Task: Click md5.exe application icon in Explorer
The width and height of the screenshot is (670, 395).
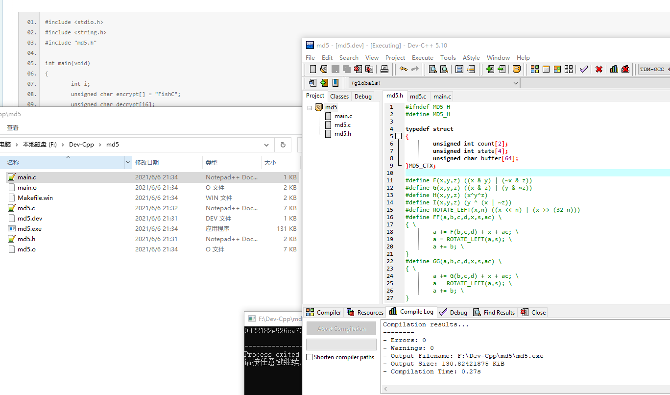Action: [x=12, y=228]
